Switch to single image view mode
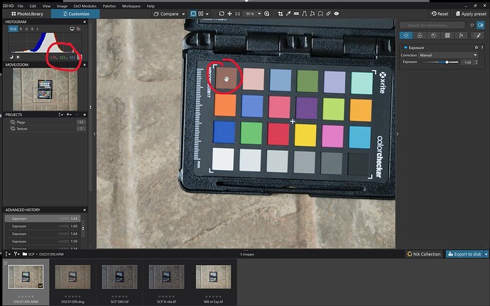 click(191, 13)
